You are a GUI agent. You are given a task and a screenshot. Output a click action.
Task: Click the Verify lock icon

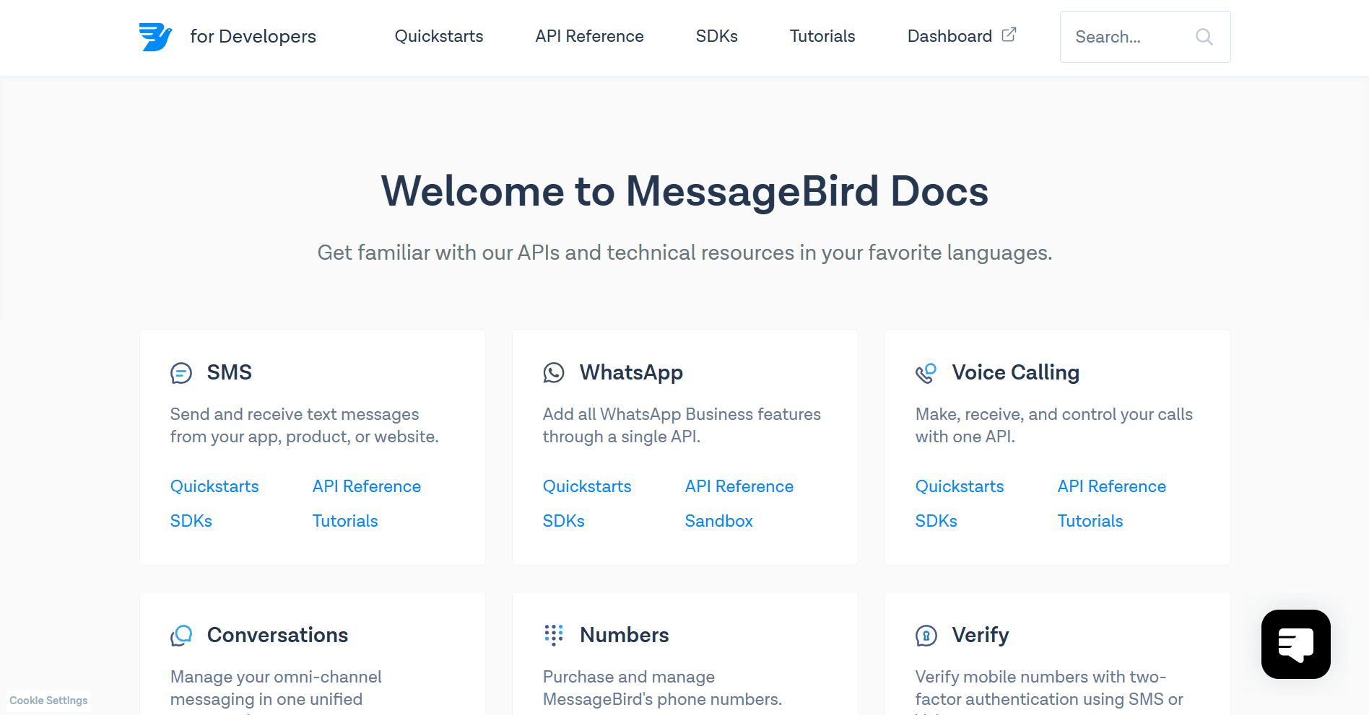click(926, 636)
